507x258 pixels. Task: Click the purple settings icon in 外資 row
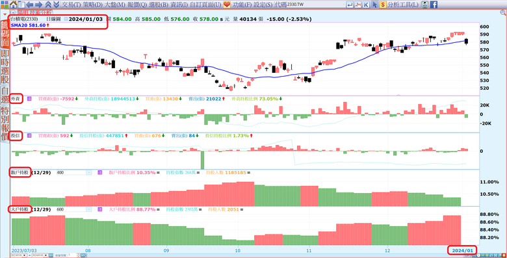click(29, 99)
